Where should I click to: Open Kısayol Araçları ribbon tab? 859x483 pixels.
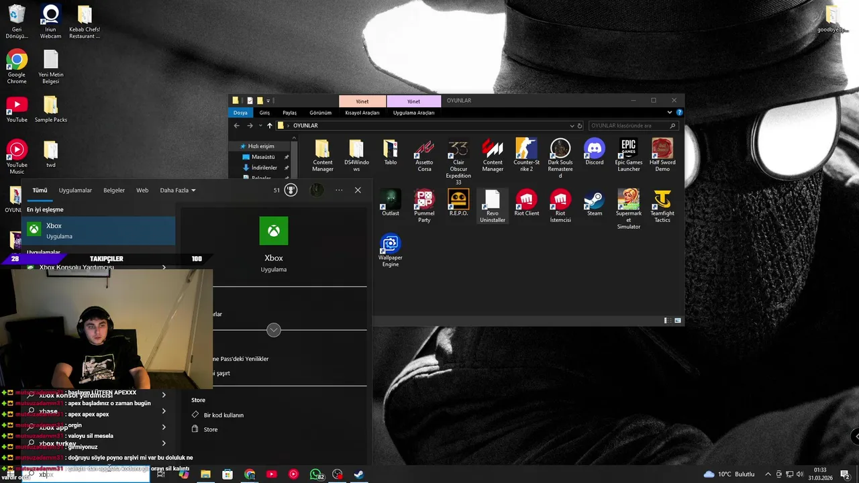pos(362,113)
